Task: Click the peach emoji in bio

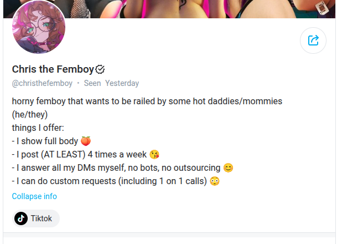Action: pyautogui.click(x=86, y=141)
